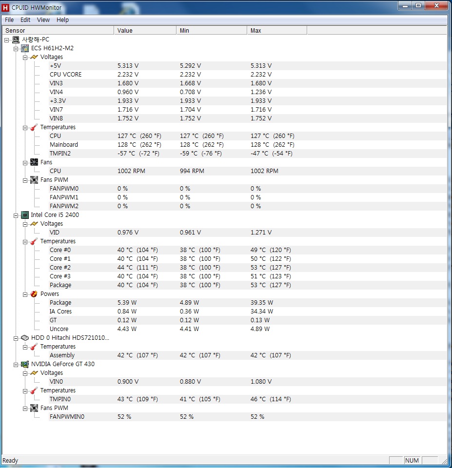Open the Edit menu
The height and width of the screenshot is (468, 452).
pos(25,19)
